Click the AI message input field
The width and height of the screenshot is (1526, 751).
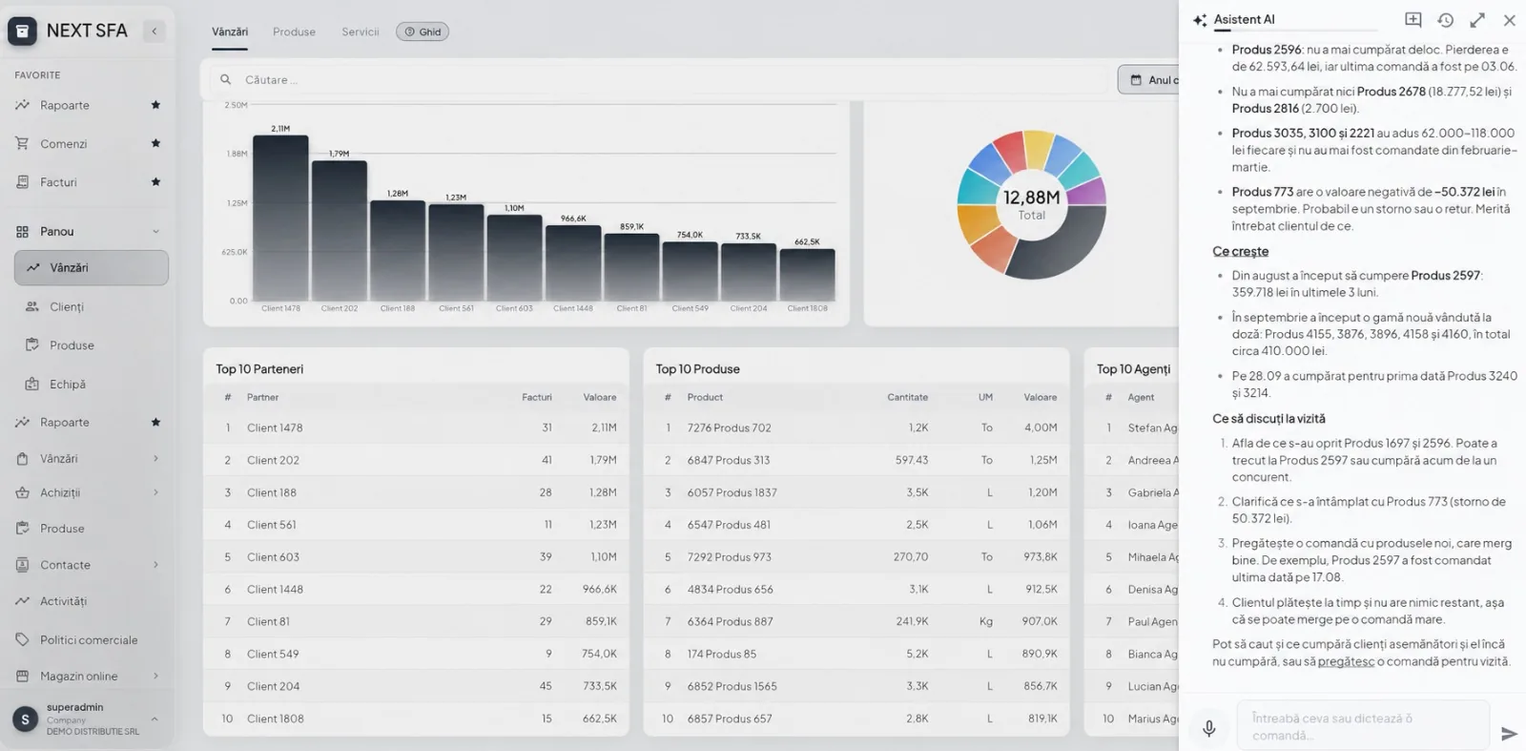coord(1363,726)
